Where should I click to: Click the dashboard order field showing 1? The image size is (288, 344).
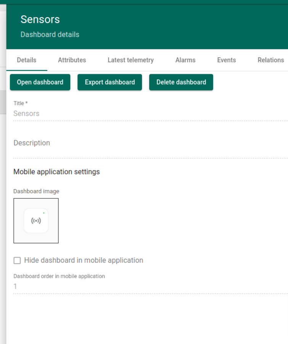(x=149, y=287)
